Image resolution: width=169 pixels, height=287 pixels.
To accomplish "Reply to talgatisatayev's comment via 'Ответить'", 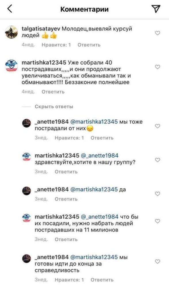I will coord(89,45).
